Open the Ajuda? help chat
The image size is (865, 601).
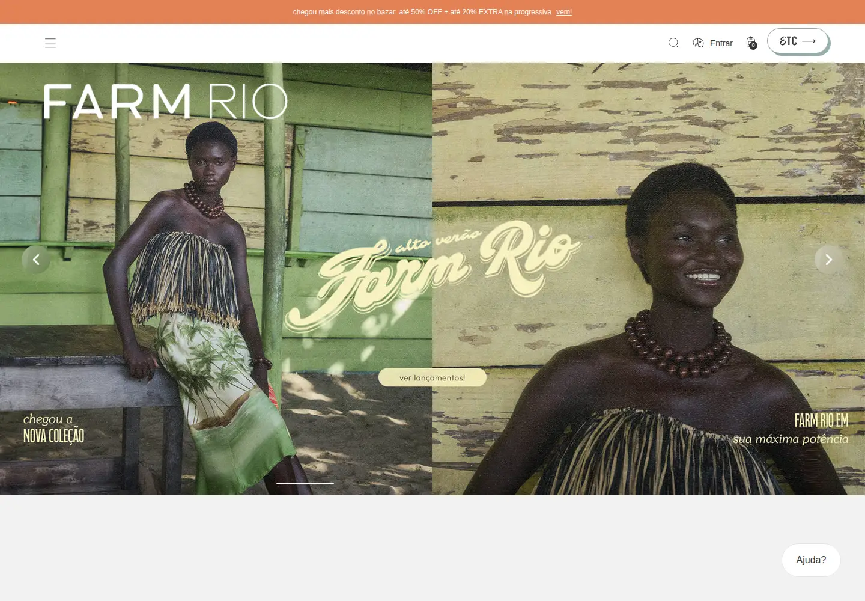point(811,560)
